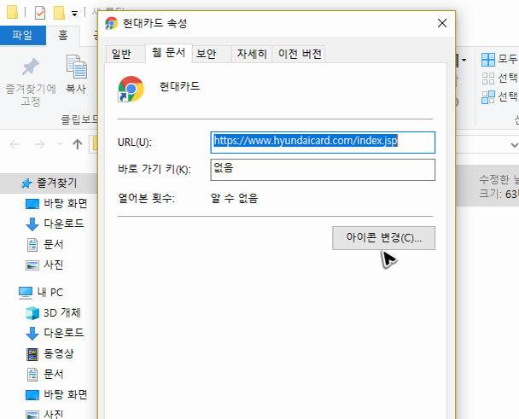The height and width of the screenshot is (419, 519).
Task: Click the new folder icon in quick access toolbar
Action: point(59,13)
